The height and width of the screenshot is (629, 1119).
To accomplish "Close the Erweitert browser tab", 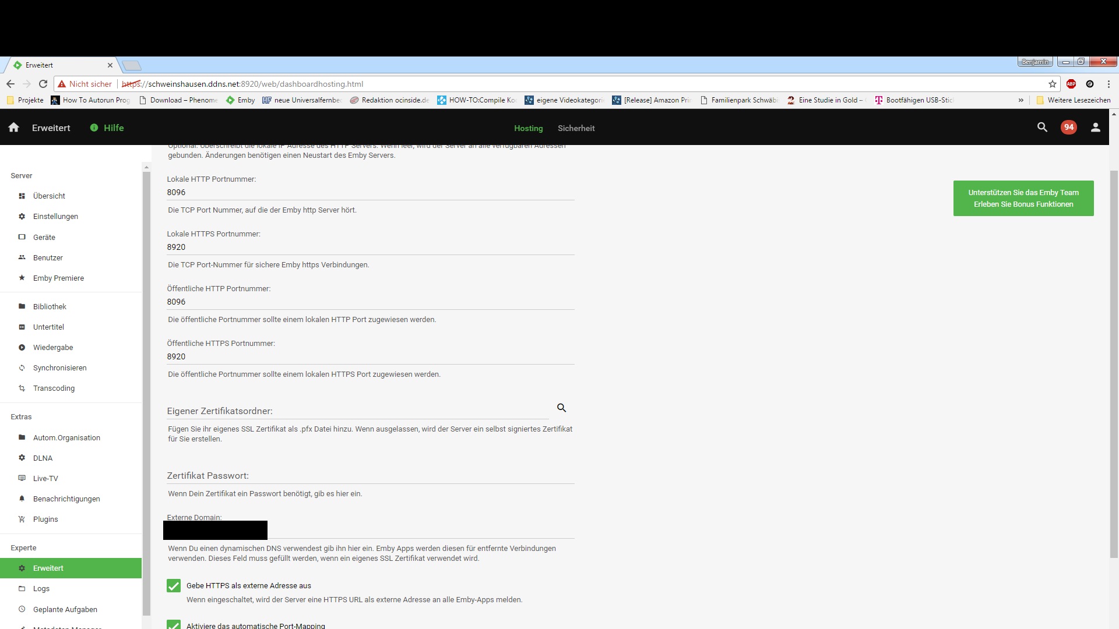I will (x=110, y=65).
